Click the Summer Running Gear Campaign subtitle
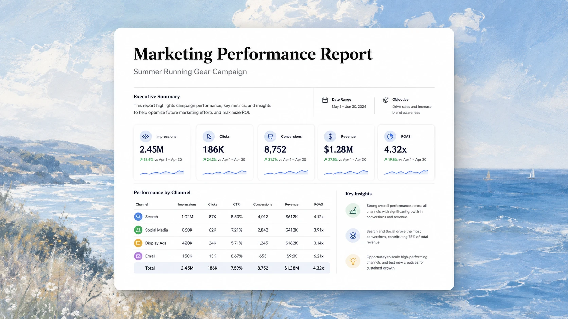Image resolution: width=568 pixels, height=319 pixels. [190, 72]
